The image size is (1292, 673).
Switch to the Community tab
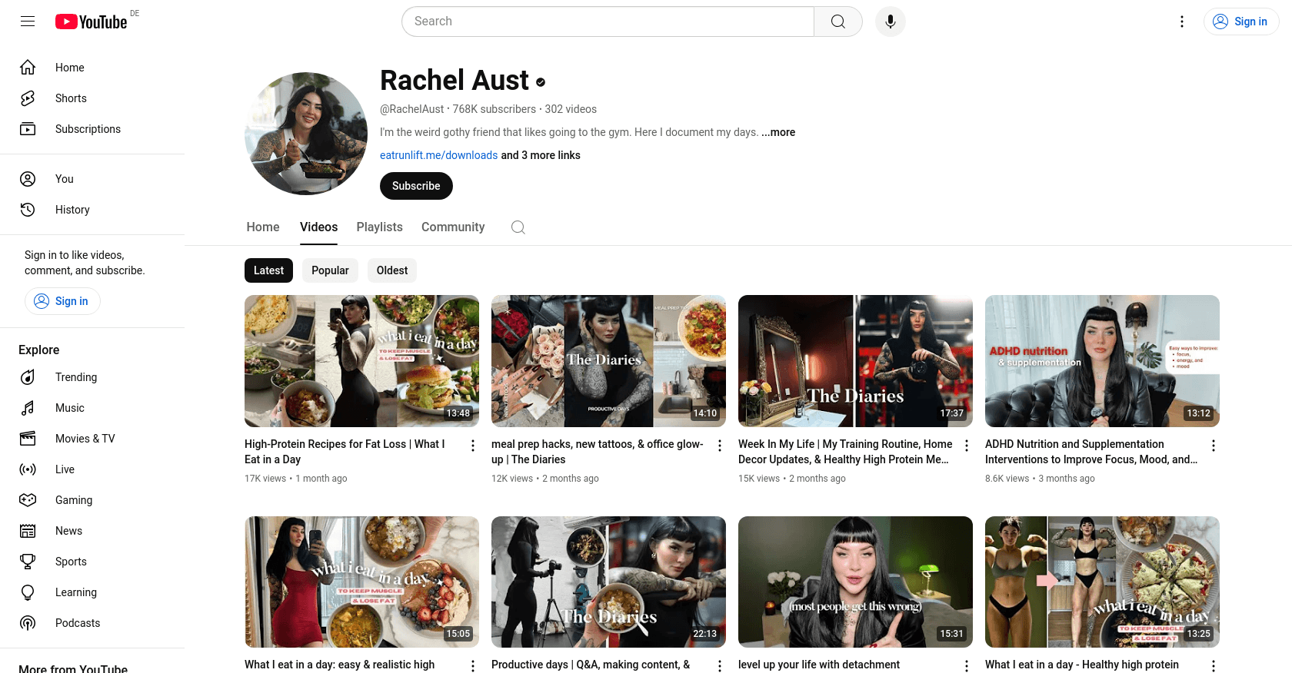coord(453,227)
